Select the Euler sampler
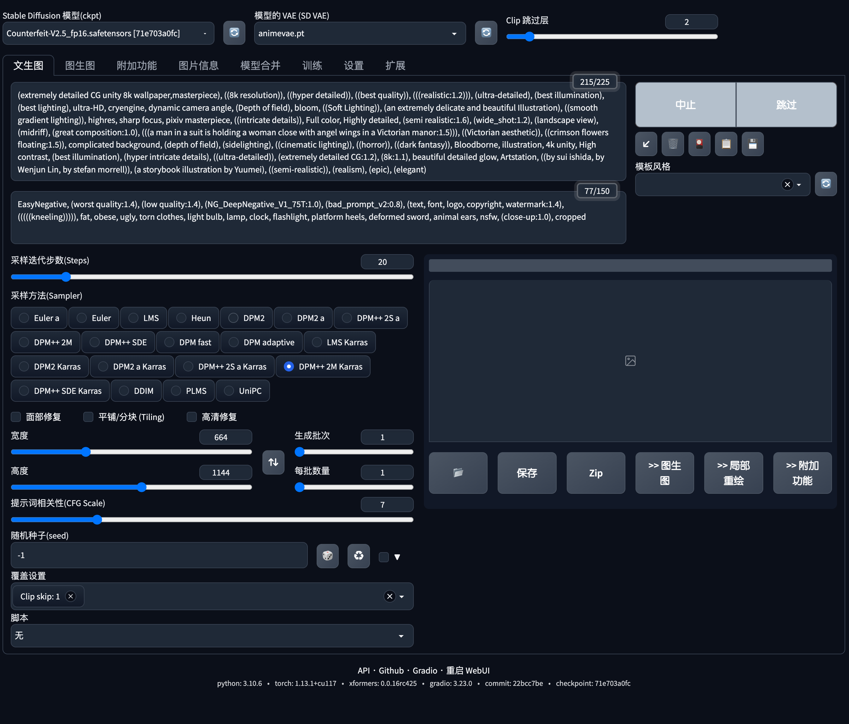Viewport: 849px width, 724px height. pyautogui.click(x=94, y=318)
